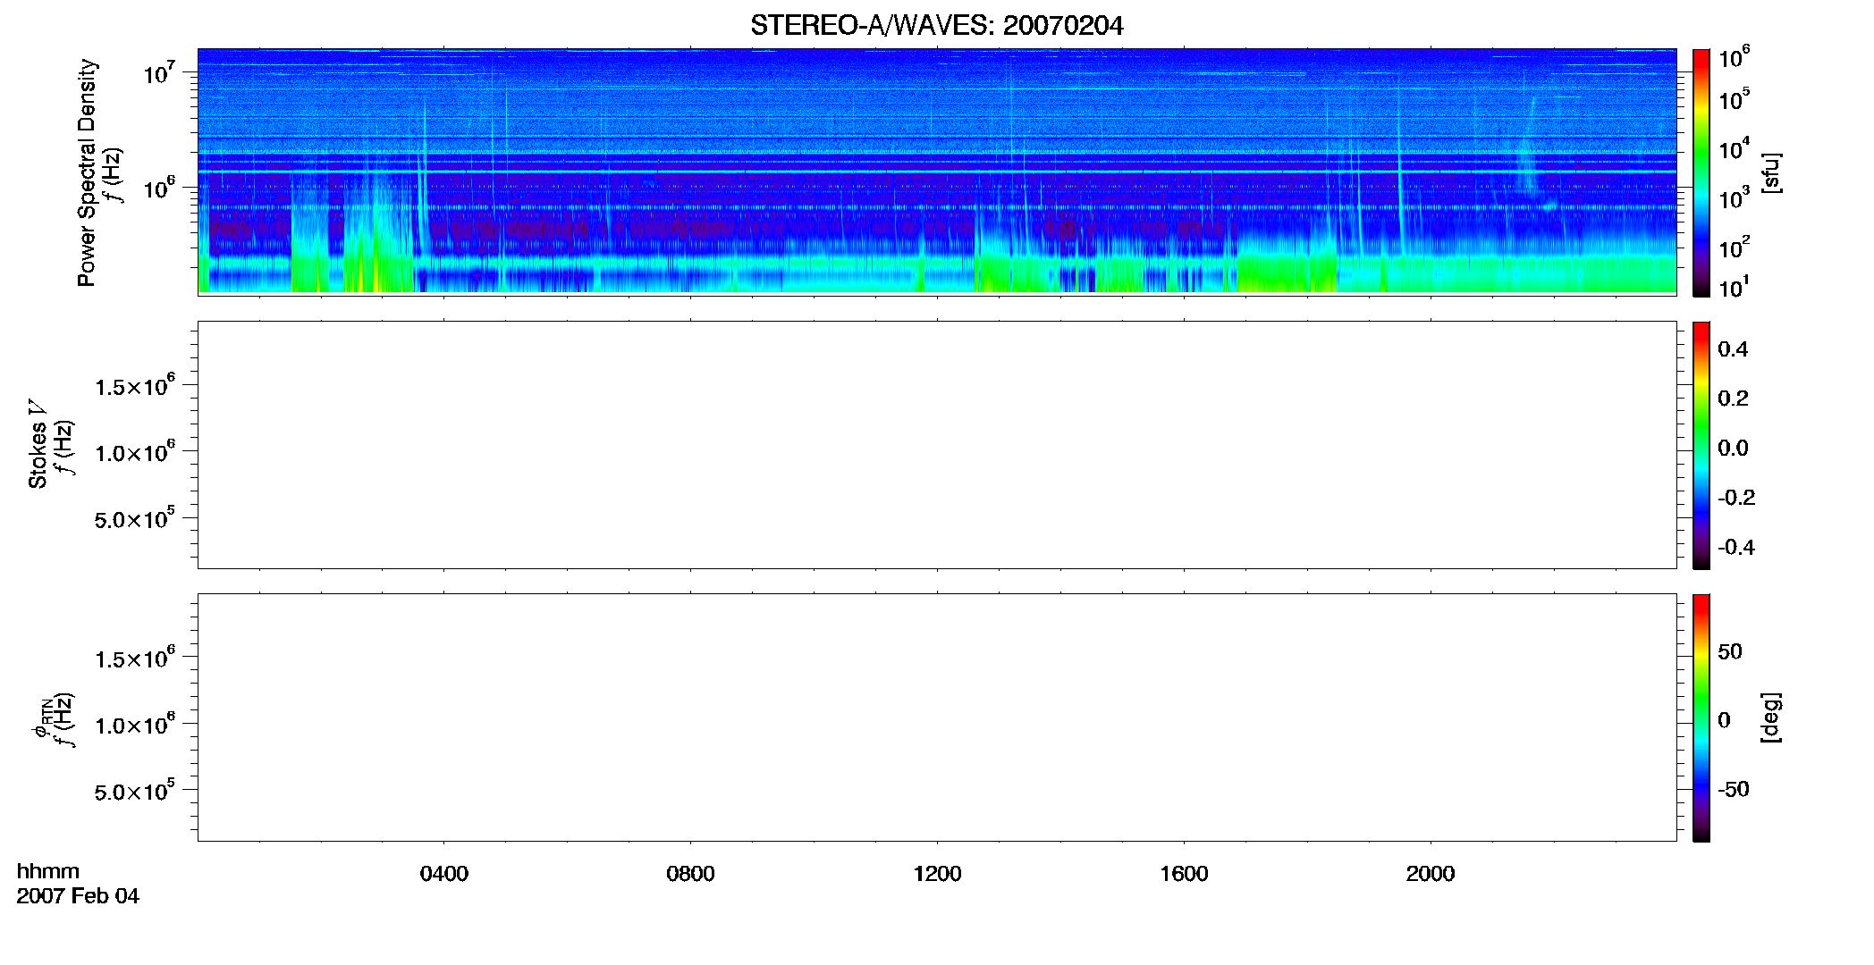Click the 10^1 label on sfu color bar
The image size is (1874, 965).
tap(1734, 287)
